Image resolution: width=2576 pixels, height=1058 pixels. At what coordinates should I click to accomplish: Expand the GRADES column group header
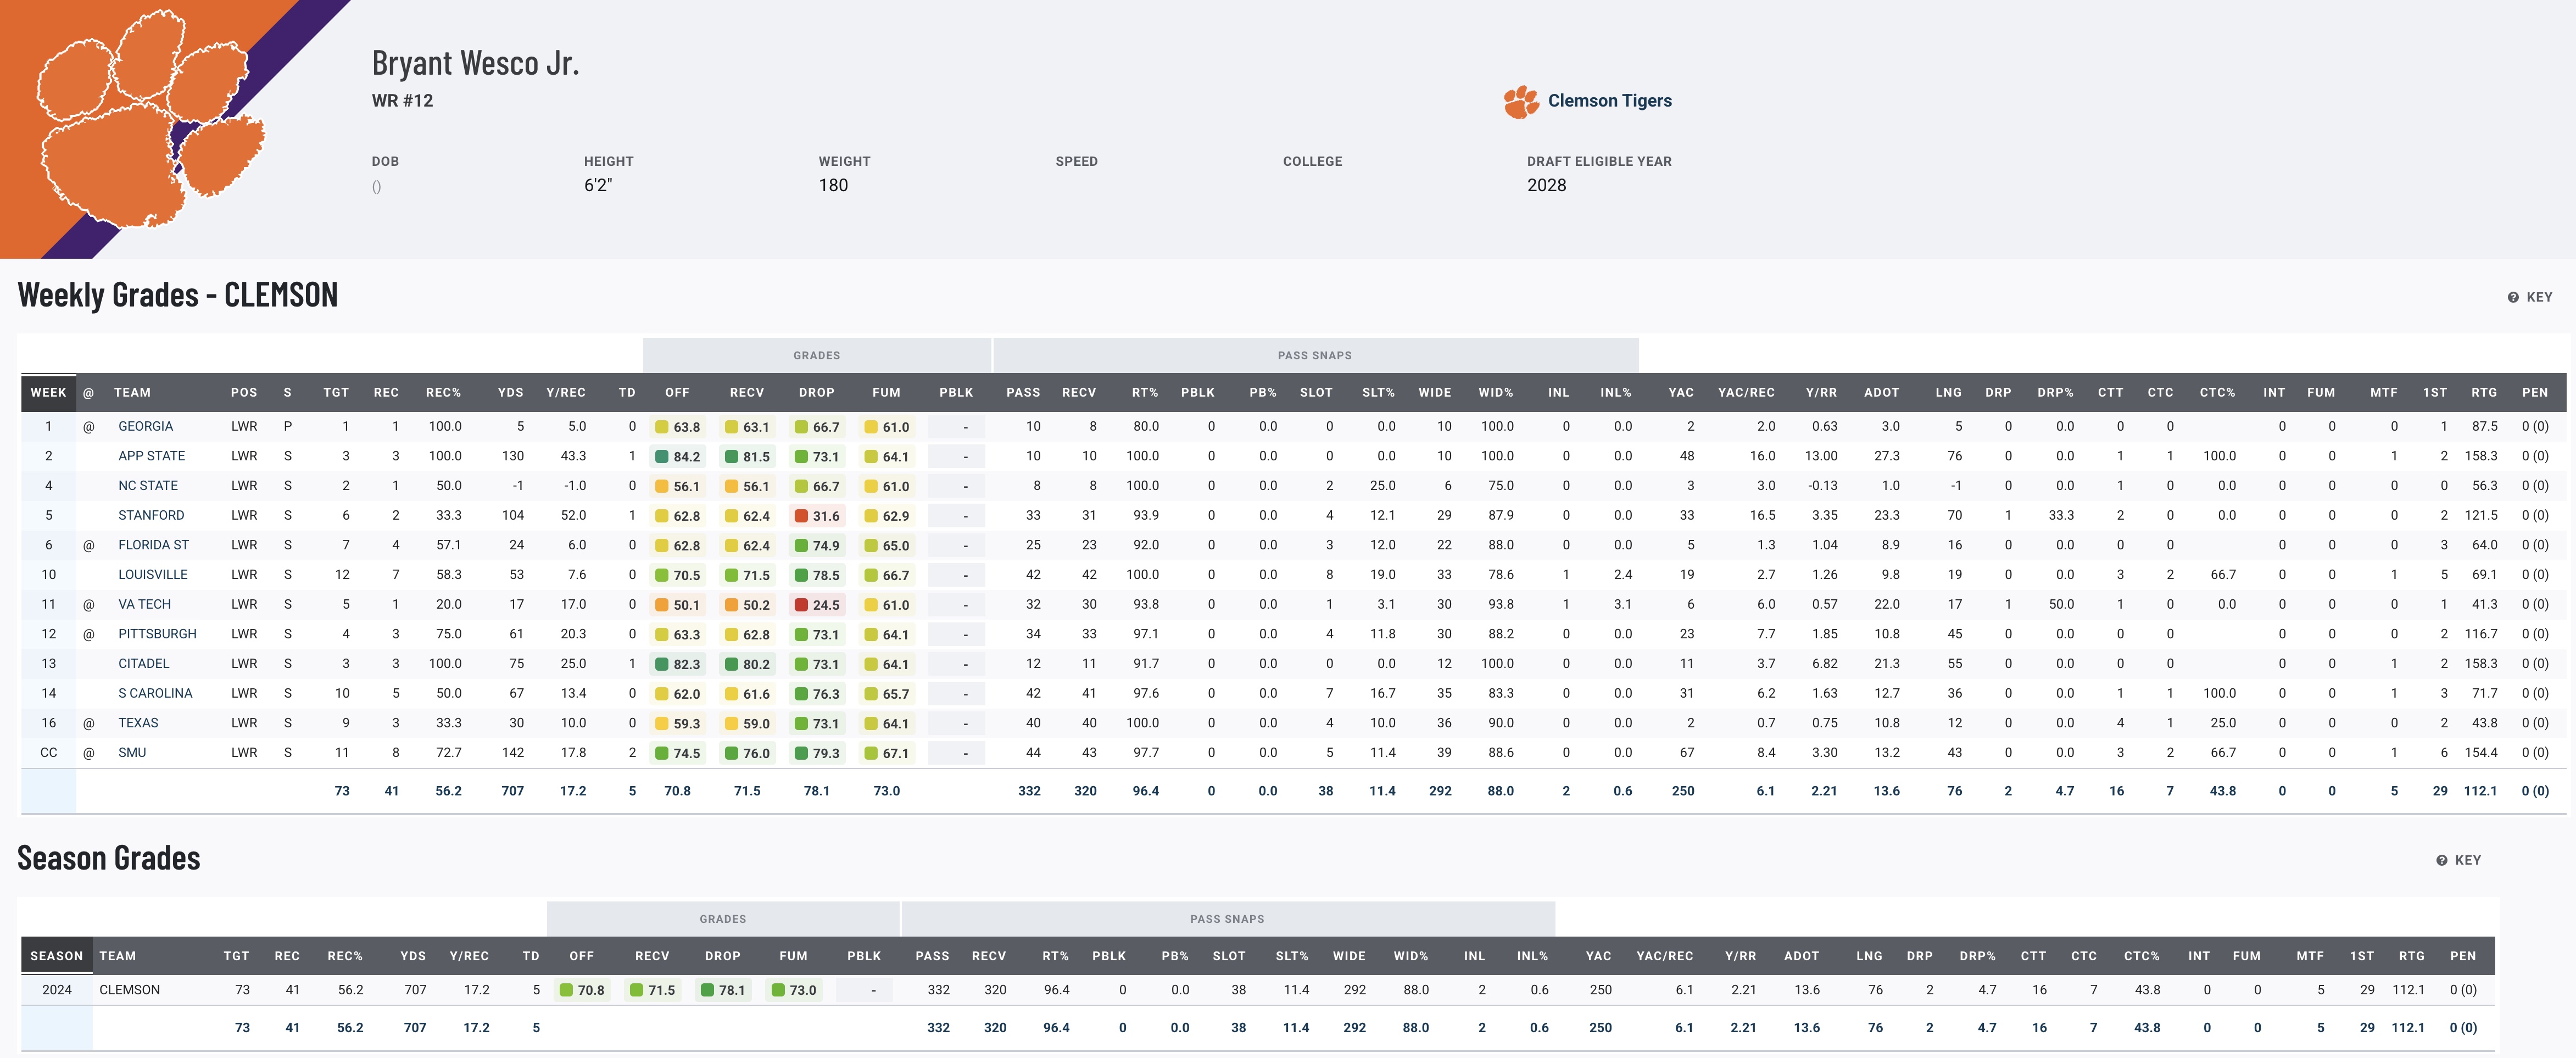coord(818,355)
